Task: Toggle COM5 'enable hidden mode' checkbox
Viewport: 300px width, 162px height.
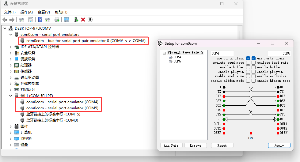Action: pyautogui.click(x=253, y=81)
